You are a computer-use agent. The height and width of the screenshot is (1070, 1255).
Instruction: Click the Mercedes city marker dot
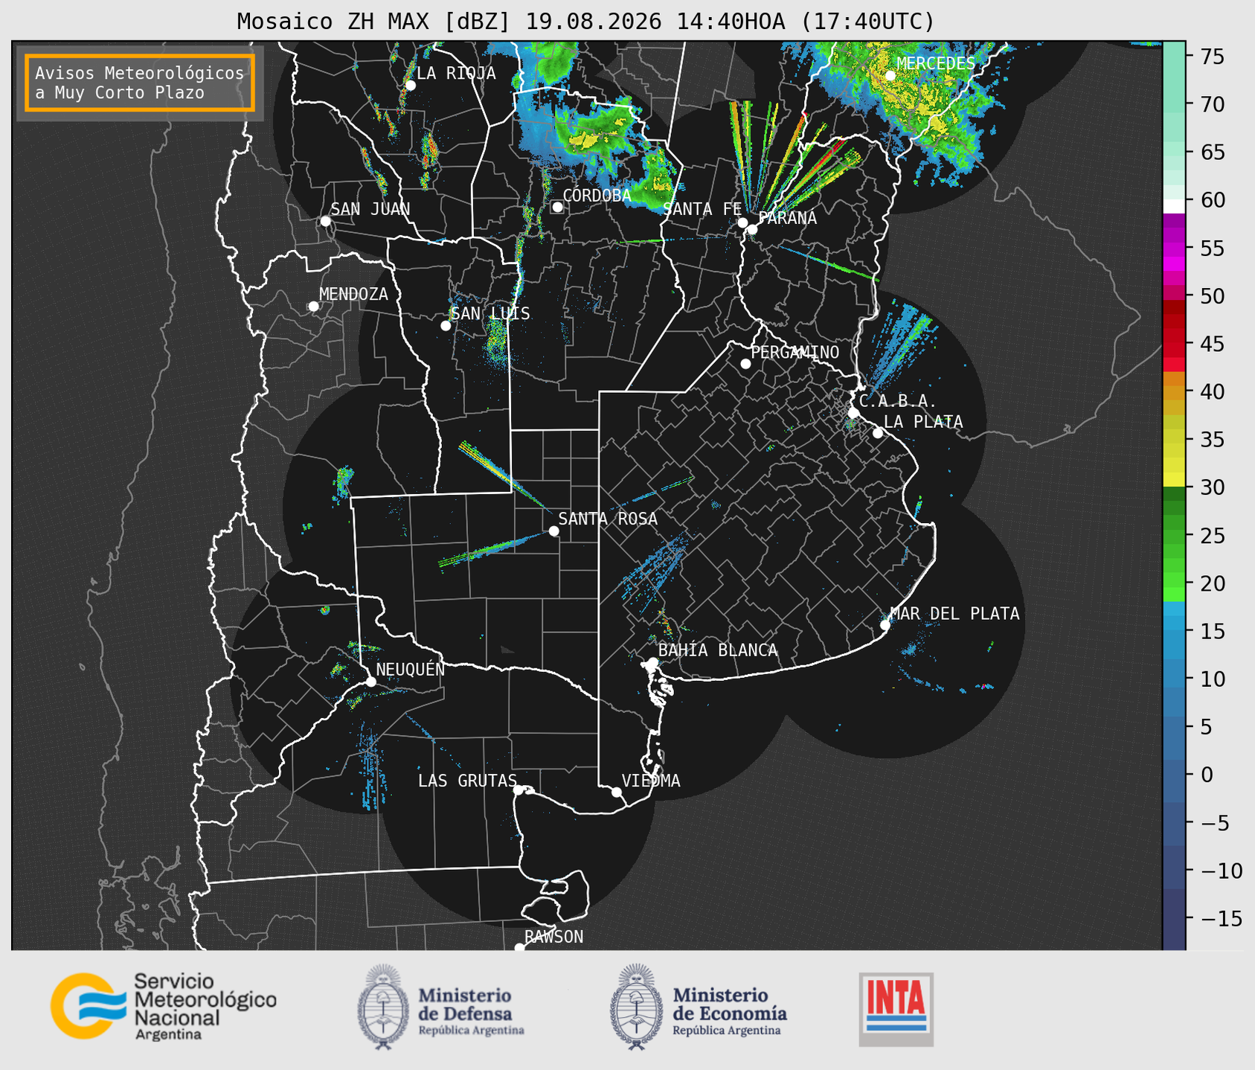[890, 75]
